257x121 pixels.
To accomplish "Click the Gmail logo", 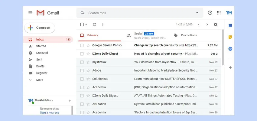I will [48, 13].
